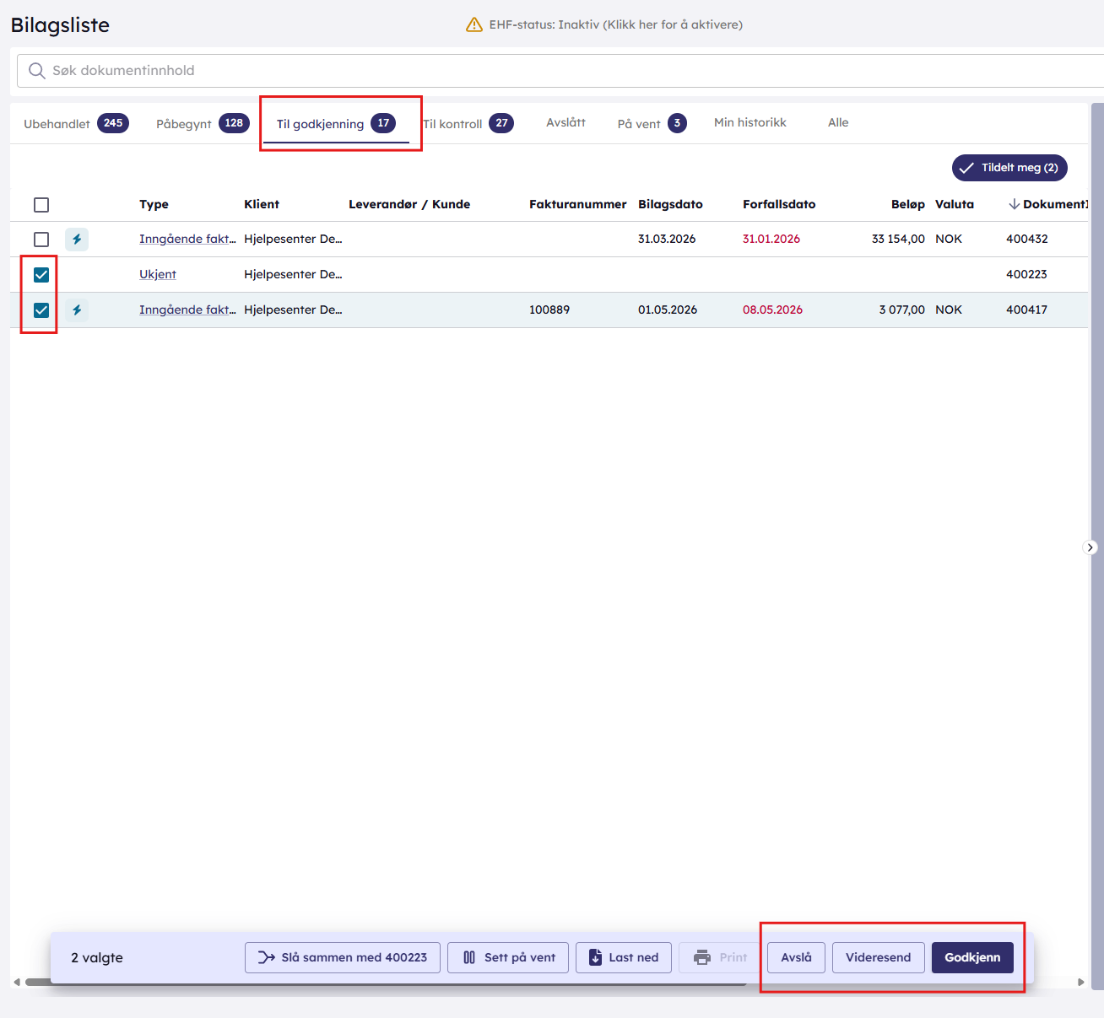
Task: Sort by Dokument column arrow
Action: [x=1014, y=204]
